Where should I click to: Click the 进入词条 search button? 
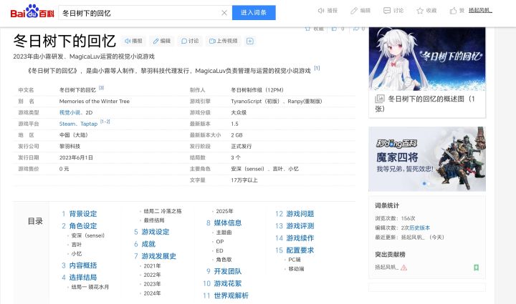pyautogui.click(x=254, y=12)
